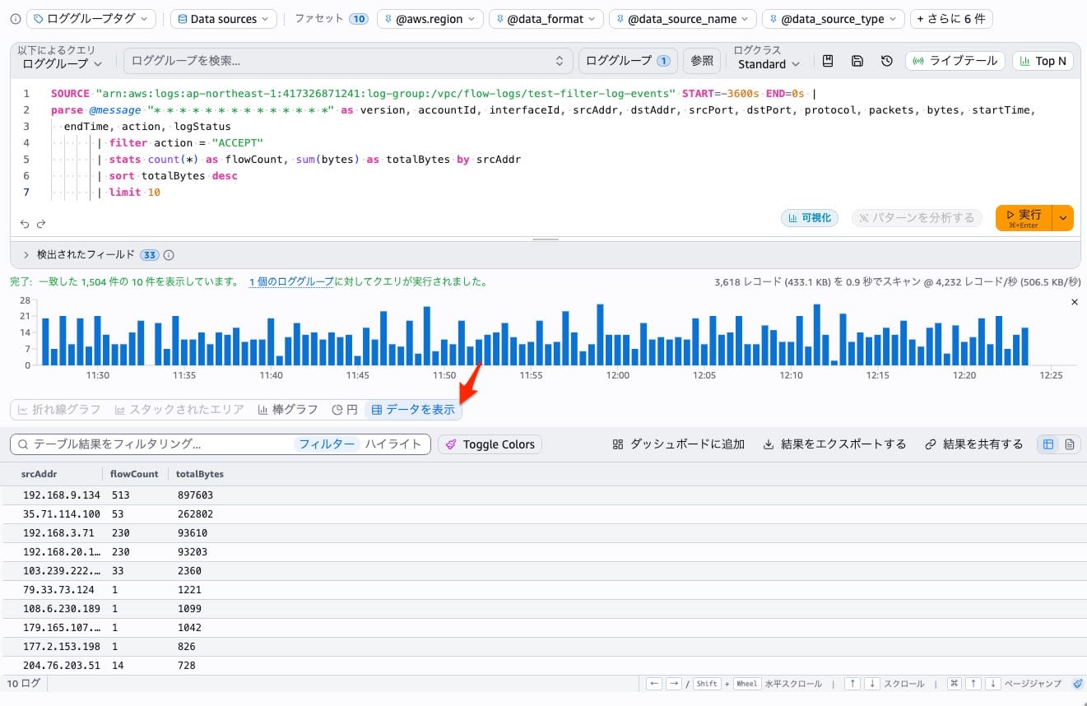Click the saved queries bookmark icon
The image size is (1087, 706).
coord(829,61)
